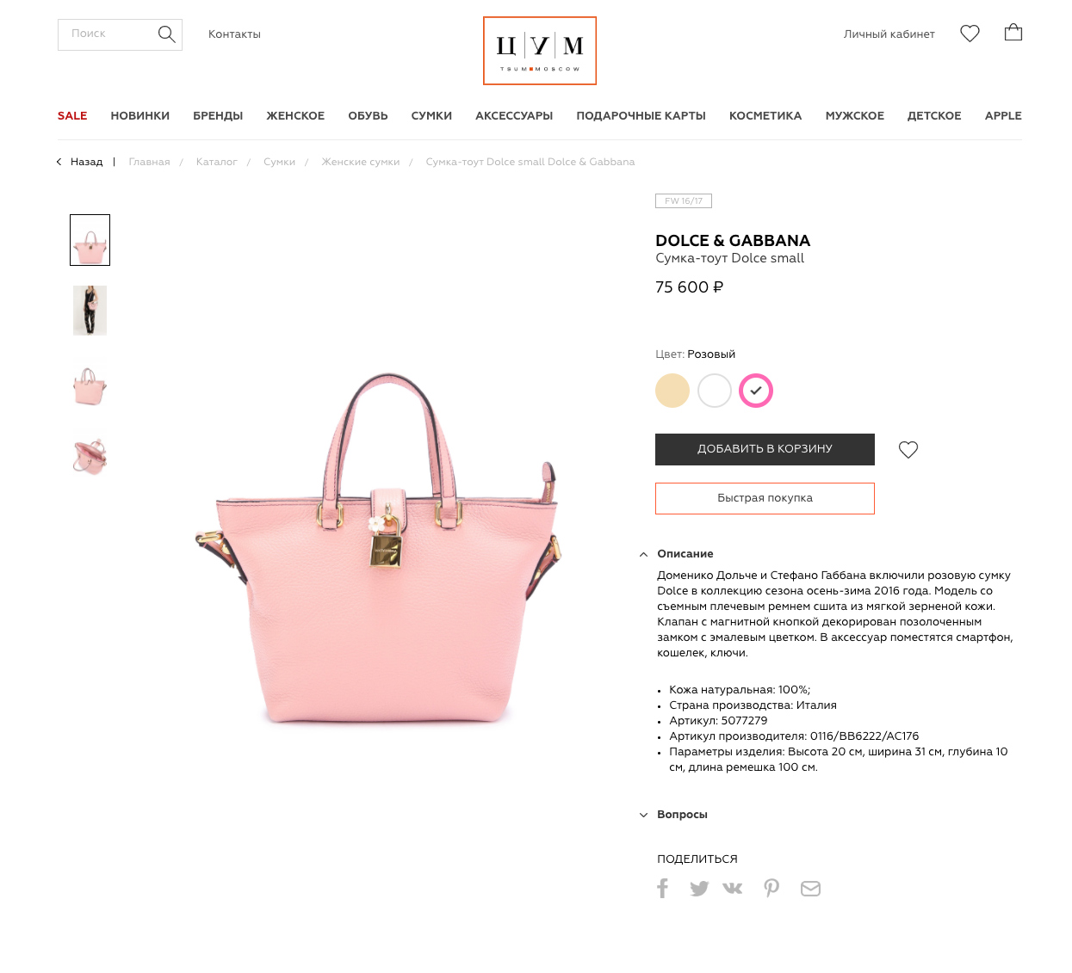Click the search magnifier icon
Viewport: 1072px width, 973px height.
tap(166, 34)
